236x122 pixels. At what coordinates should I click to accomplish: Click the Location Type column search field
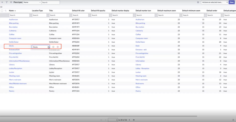point(39,15)
